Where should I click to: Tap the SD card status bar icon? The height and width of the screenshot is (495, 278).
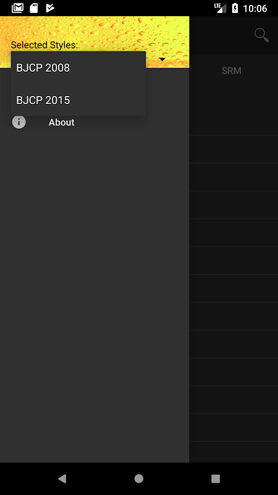point(34,8)
